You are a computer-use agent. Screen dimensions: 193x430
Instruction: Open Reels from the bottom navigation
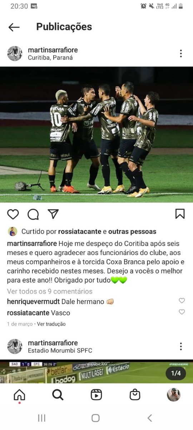[96, 395]
